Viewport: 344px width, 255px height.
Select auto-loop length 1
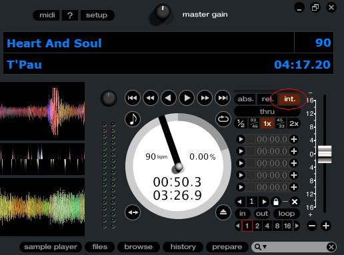point(247,226)
